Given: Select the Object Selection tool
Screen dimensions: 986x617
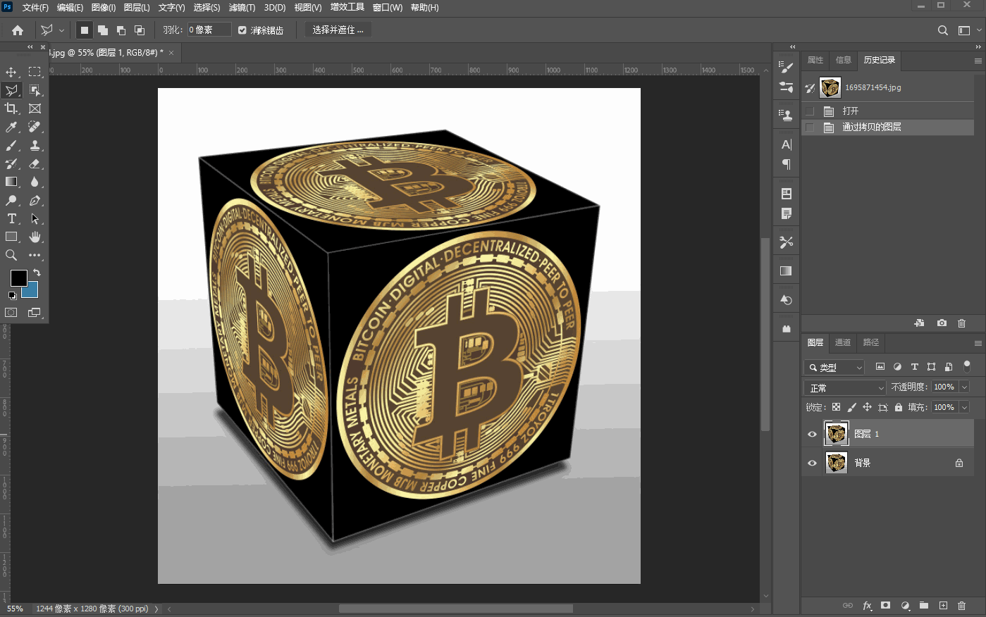Looking at the screenshot, I should [x=35, y=90].
